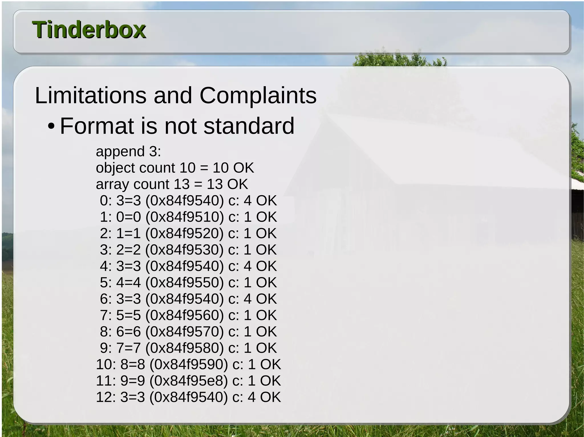Click row 0: 3=3 (0x84f9540)
The height and width of the screenshot is (437, 584).
tap(188, 200)
